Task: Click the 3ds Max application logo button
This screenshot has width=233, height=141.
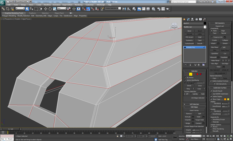Action: pos(3,3)
